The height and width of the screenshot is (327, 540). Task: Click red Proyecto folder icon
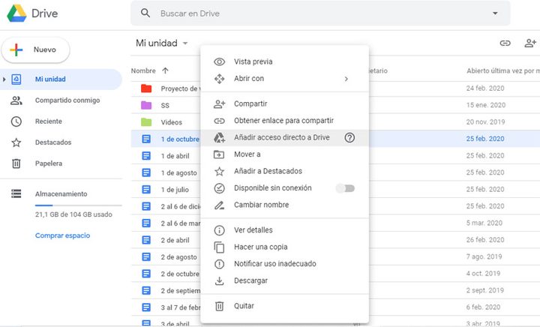[x=146, y=88]
